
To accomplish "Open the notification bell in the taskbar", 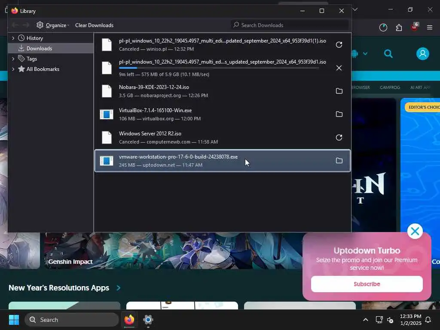I will coord(428,320).
